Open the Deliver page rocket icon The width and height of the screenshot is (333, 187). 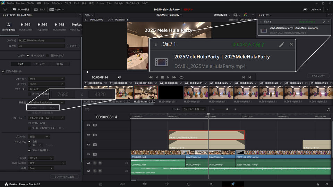pos(233,184)
